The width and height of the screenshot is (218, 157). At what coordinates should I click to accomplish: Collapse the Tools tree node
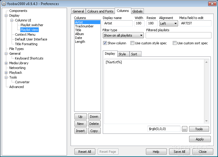pos(6,77)
